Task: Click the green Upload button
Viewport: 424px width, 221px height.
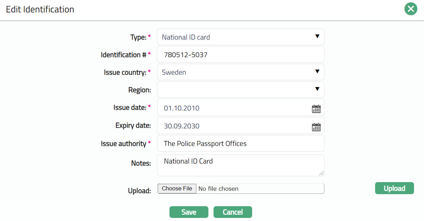Action: point(394,188)
